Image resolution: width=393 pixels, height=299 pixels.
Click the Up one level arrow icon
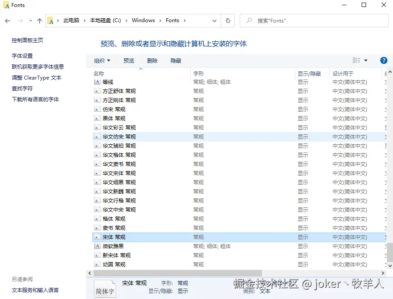(x=39, y=20)
